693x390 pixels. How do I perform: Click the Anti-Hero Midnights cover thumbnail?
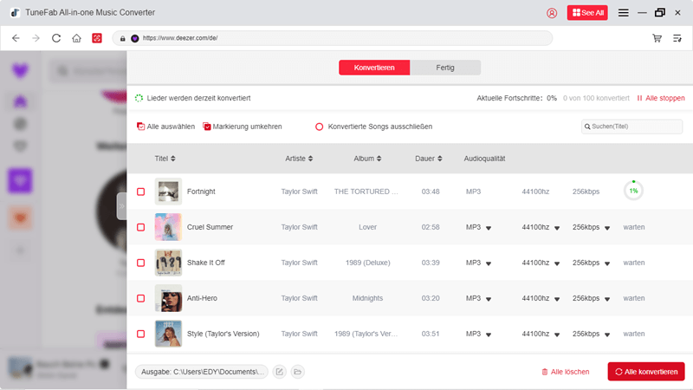(x=168, y=298)
